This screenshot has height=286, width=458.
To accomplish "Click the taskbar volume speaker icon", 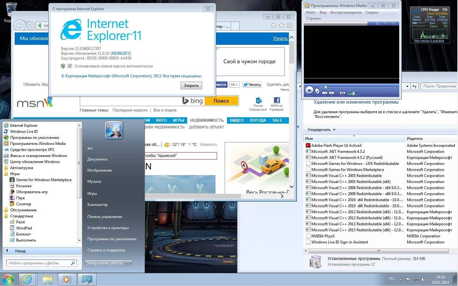I will pos(424,280).
